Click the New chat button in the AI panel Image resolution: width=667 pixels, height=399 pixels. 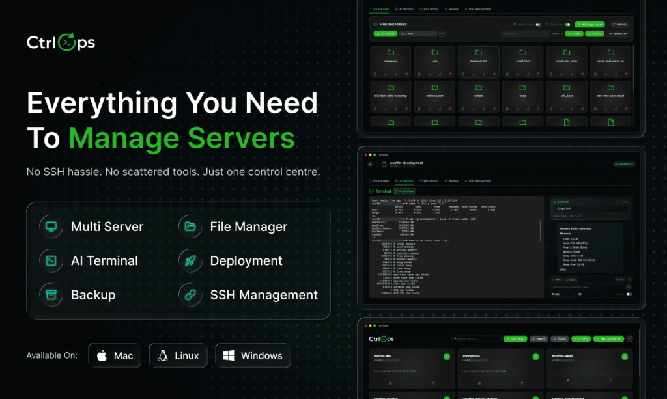click(557, 279)
